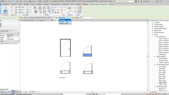
Task: Choose Elevation : Front in the View list
Action: [x=65, y=22]
